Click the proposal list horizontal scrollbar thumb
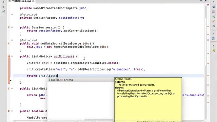This screenshot has width=217, height=122. click(x=67, y=120)
